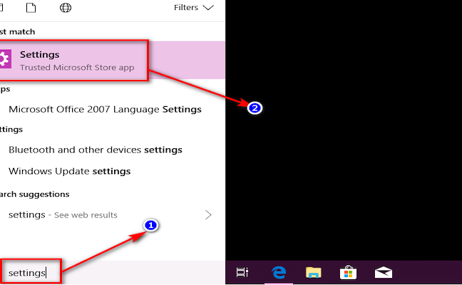Open Bluetooth and other devices settings

(95, 150)
